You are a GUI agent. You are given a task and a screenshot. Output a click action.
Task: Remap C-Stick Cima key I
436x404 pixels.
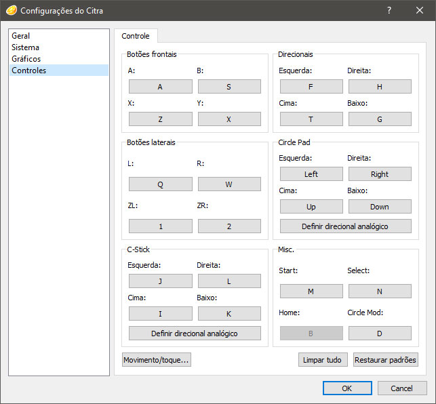click(161, 314)
